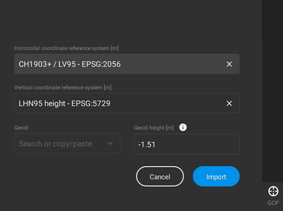Viewport: 283px width, 211px height.
Task: Click empty space in the horizontal system field
Action: click(172, 64)
